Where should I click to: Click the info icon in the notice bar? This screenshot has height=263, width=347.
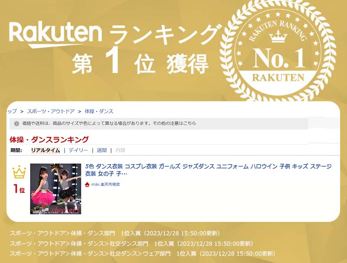(x=16, y=123)
